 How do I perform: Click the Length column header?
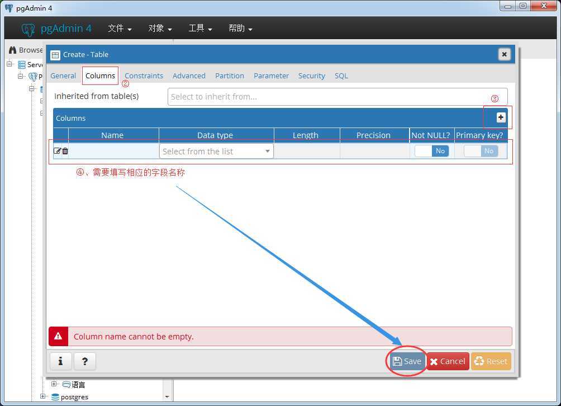(x=306, y=135)
